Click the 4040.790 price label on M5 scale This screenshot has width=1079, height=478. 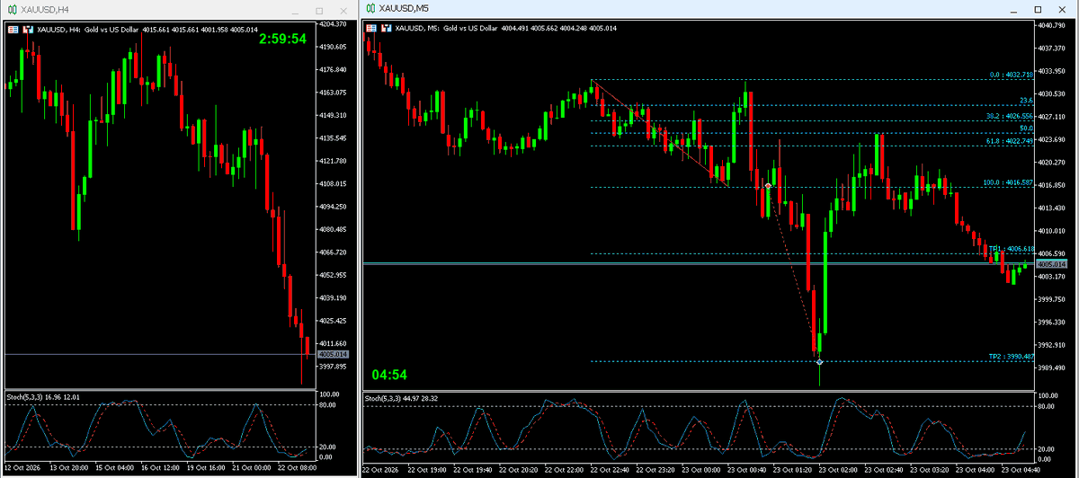pos(1052,25)
